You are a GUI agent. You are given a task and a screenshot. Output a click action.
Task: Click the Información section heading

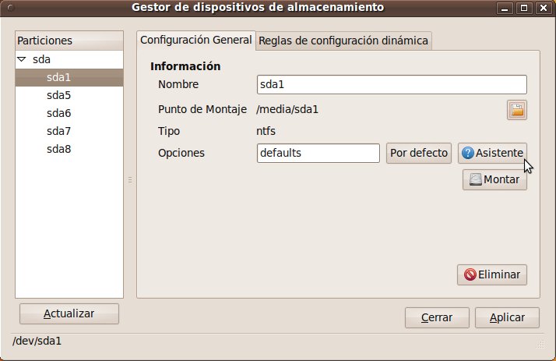[185, 66]
